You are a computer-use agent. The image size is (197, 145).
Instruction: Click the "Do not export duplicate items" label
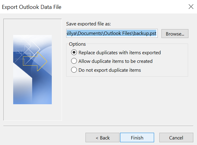(x=110, y=70)
